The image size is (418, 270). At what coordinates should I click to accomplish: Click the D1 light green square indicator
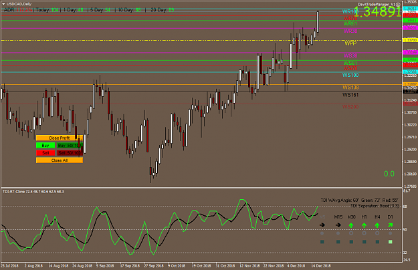tap(391, 242)
